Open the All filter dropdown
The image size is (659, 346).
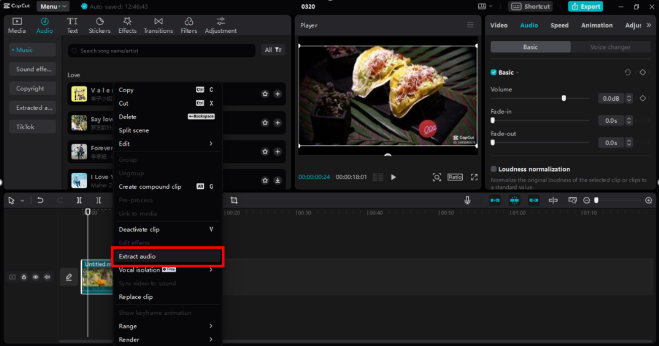273,50
